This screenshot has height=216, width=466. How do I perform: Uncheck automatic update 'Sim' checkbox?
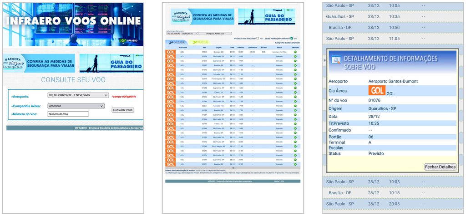pyautogui.click(x=292, y=38)
